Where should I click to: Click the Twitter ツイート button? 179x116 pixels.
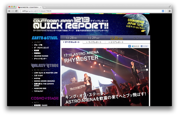pos(135,46)
